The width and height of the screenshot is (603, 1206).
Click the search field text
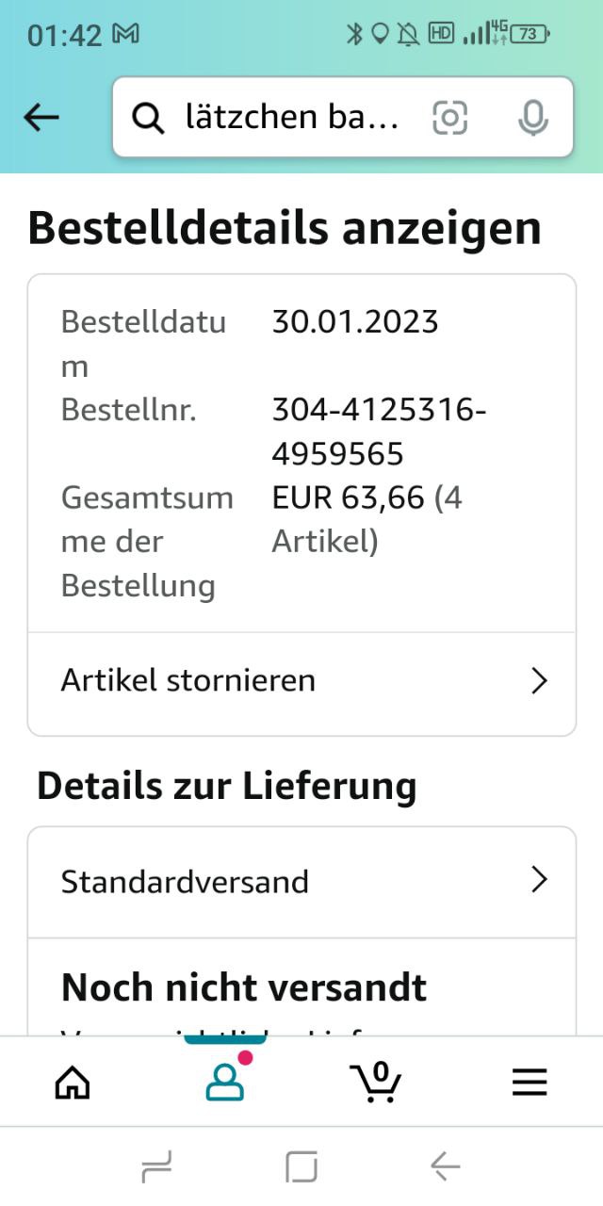[292, 118]
